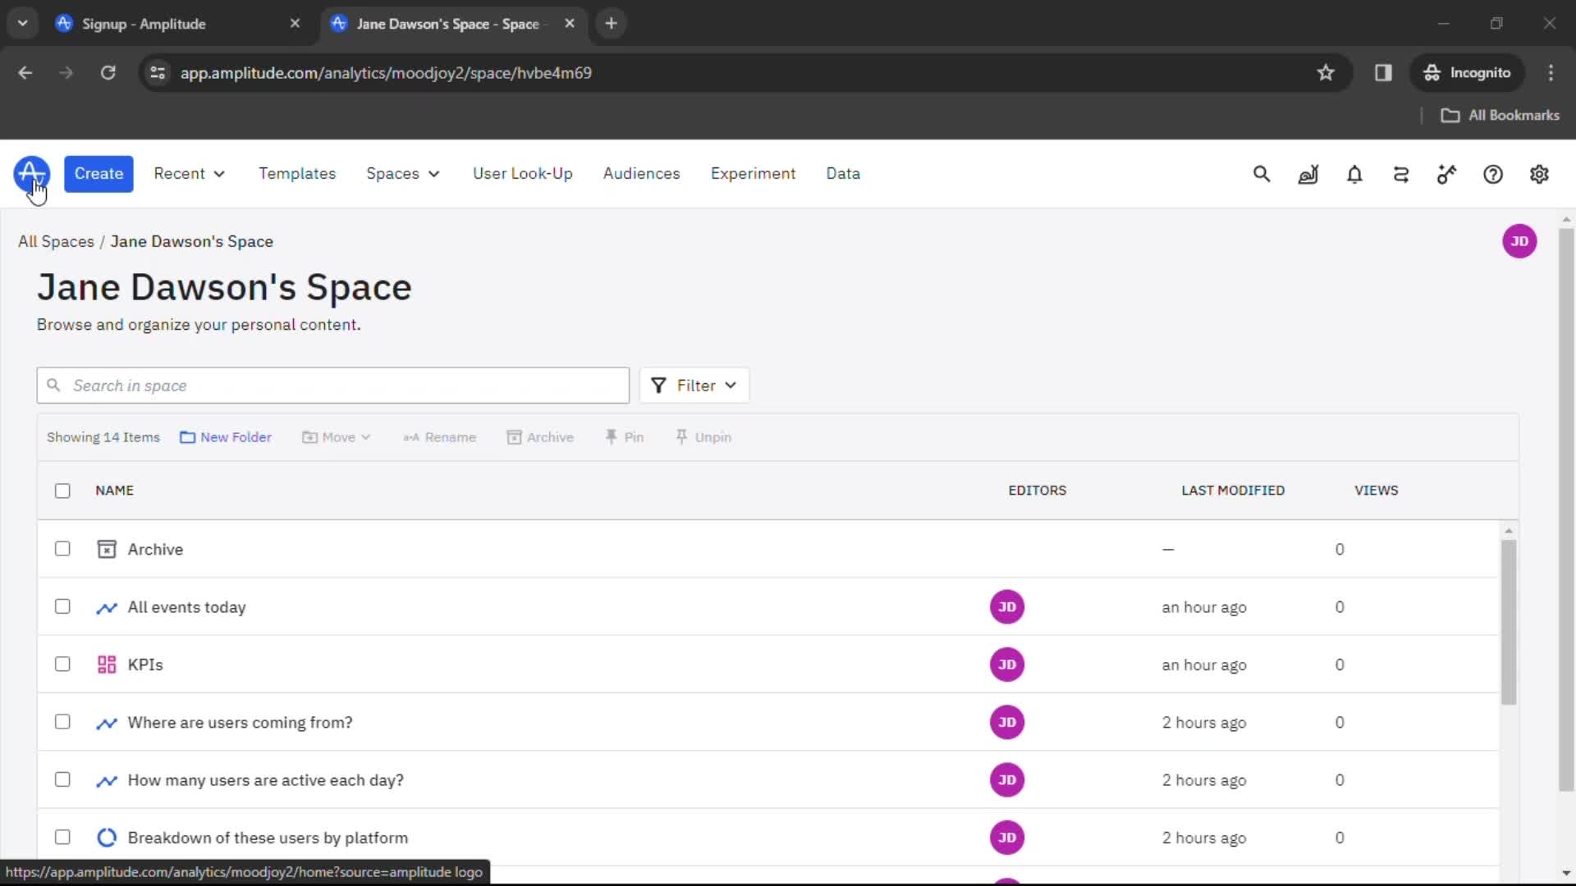Check the KPIs row checkbox
Viewport: 1576px width, 886px height.
pos(62,664)
